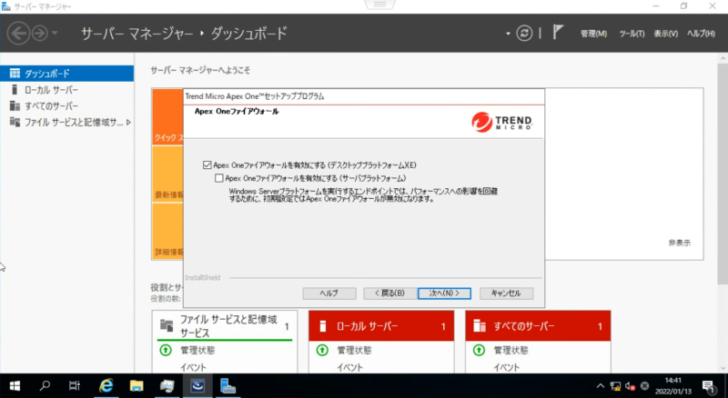This screenshot has height=398, width=728.
Task: Click the Trend Micro logo
Action: 501,122
